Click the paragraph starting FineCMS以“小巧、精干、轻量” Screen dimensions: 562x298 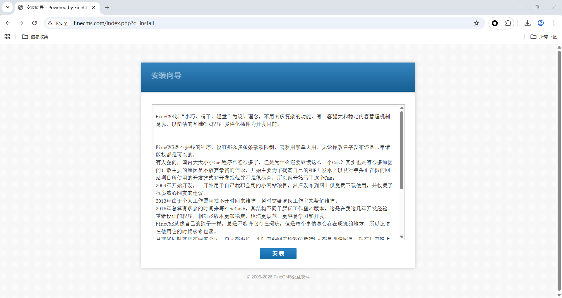click(x=273, y=120)
